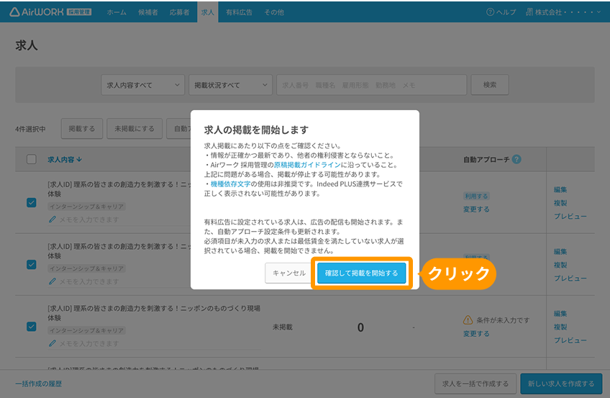Open the 機種依存文字 link
The image size is (610, 398).
click(230, 184)
